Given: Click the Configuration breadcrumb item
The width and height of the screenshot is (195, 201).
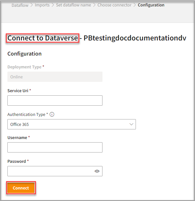Looking at the screenshot, I should (151, 5).
